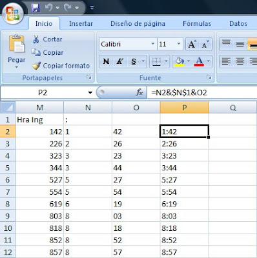Open Insert Function fx button
Image resolution: width=257 pixels, height=258 pixels.
coord(139,93)
